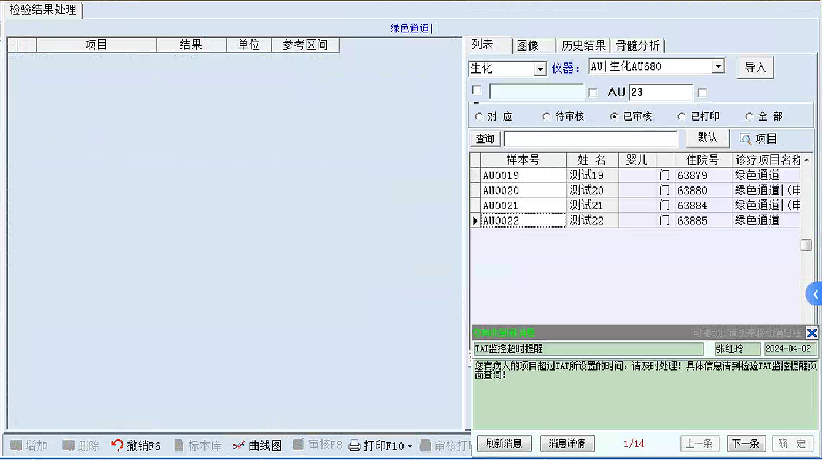Image resolution: width=822 pixels, height=460 pixels.
Task: Click the 导入 import button
Action: 755,67
